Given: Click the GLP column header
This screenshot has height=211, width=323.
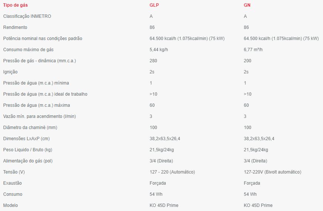Looking at the screenshot, I should click(x=154, y=5).
